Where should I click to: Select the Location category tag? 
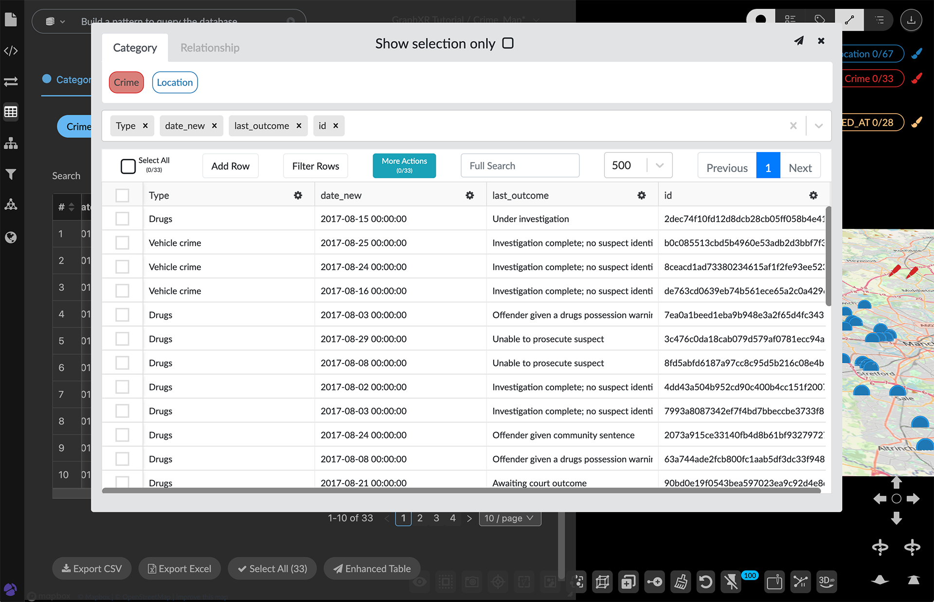point(175,83)
